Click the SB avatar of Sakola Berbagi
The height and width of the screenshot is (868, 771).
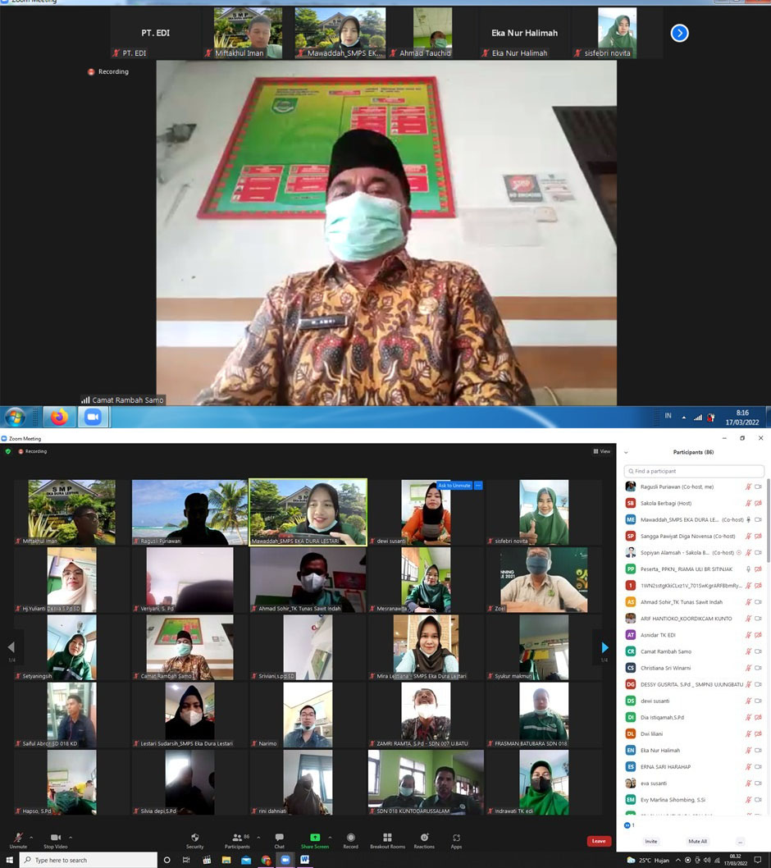pos(631,503)
